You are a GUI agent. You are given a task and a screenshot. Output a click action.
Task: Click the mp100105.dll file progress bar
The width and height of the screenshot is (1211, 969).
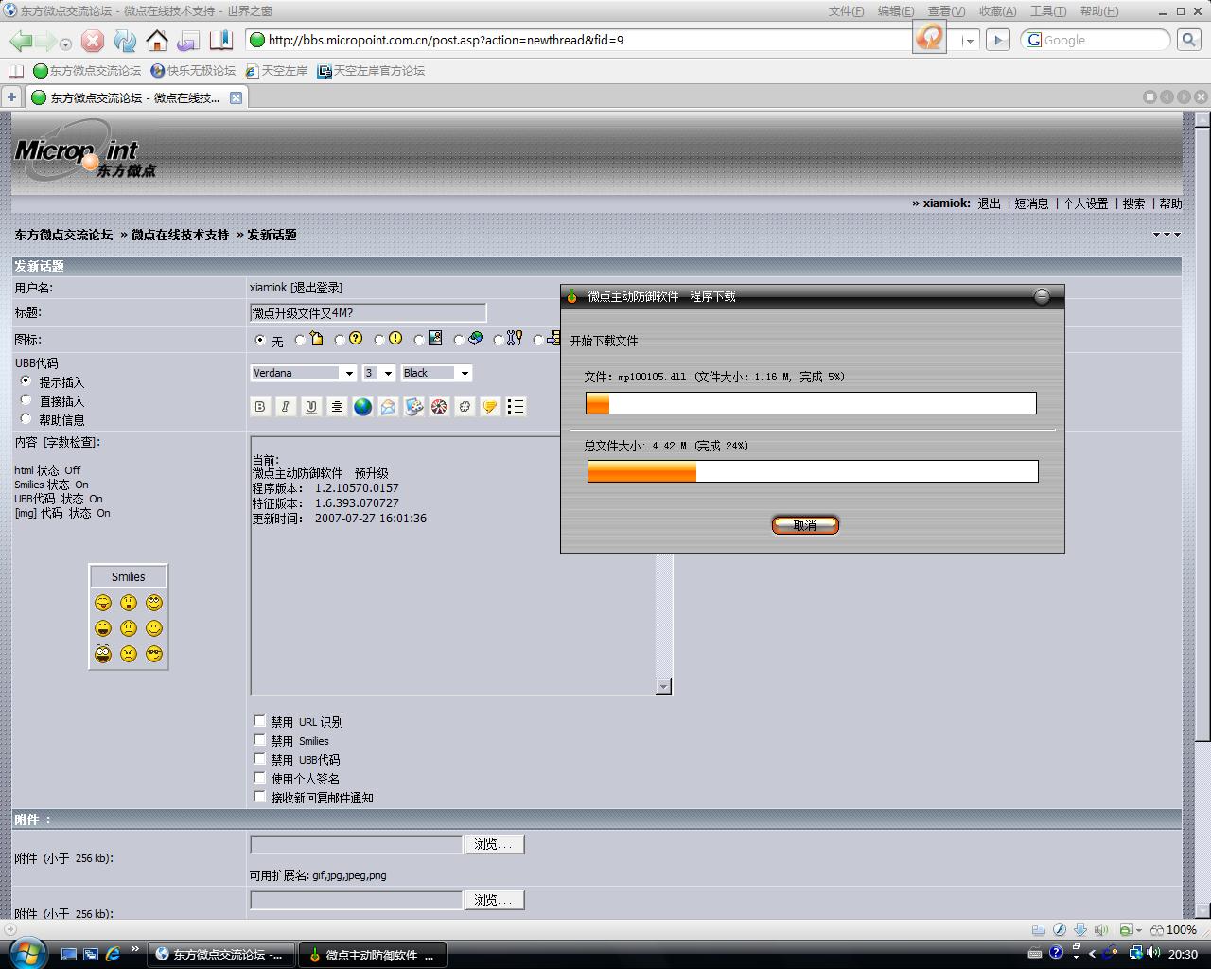coord(811,403)
